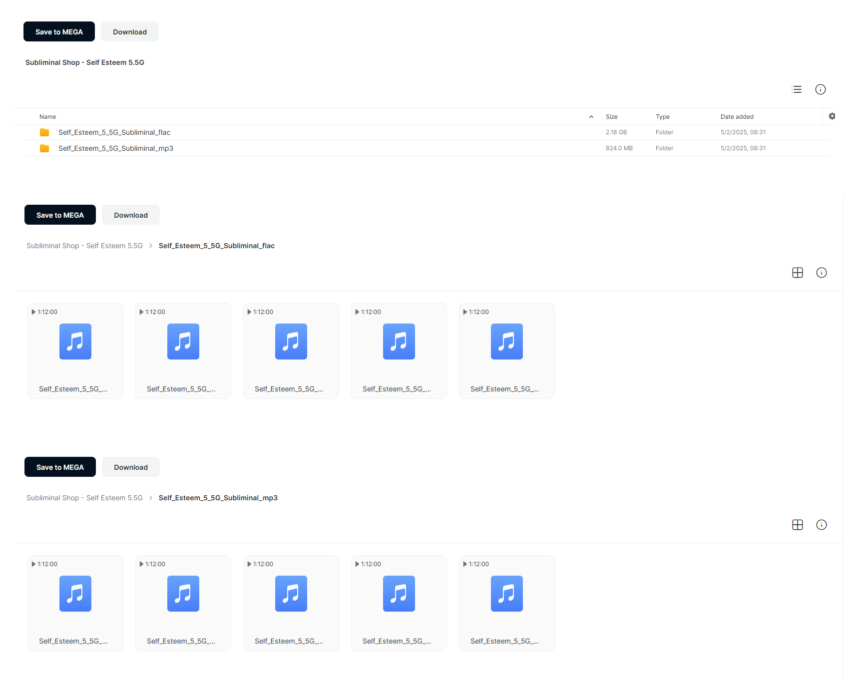
Task: Select first audio file in mp3 folder
Action: 75,603
